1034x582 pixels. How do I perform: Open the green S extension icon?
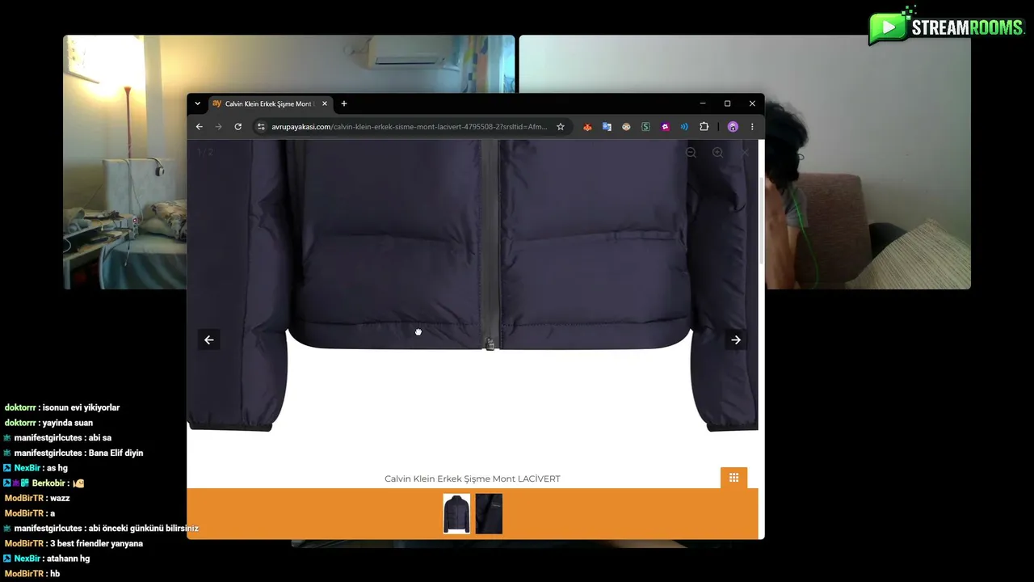tap(645, 127)
